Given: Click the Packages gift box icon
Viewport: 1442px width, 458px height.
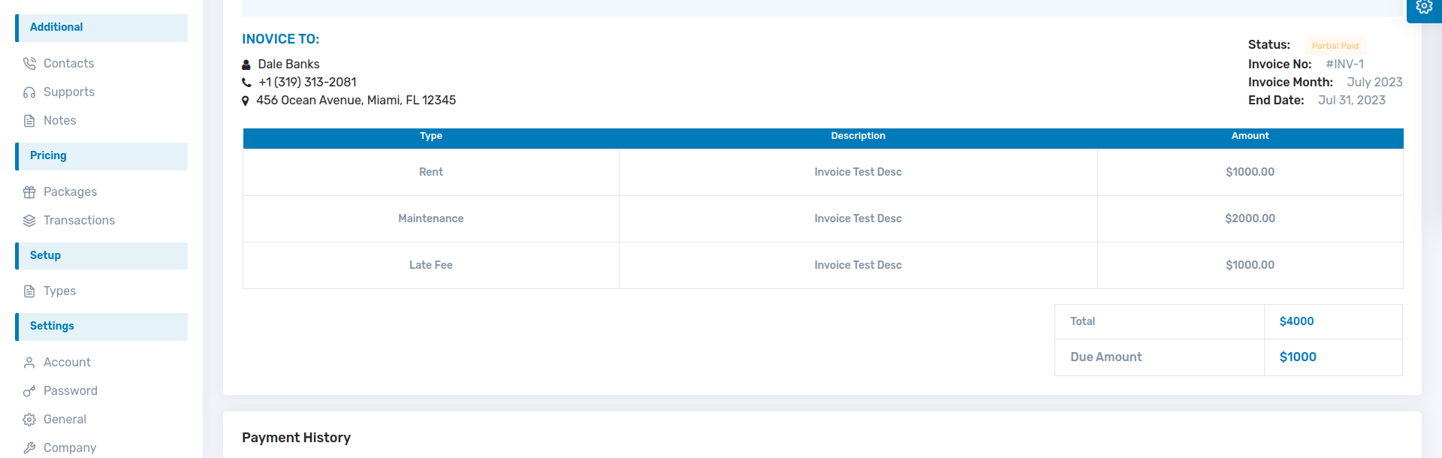Looking at the screenshot, I should pos(29,192).
